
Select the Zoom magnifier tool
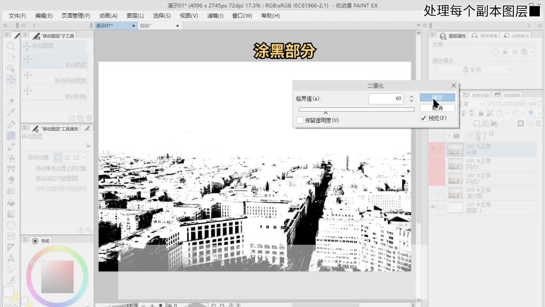[11, 46]
